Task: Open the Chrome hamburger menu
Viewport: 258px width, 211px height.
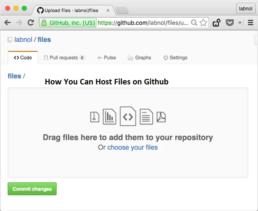Action: 250,23
